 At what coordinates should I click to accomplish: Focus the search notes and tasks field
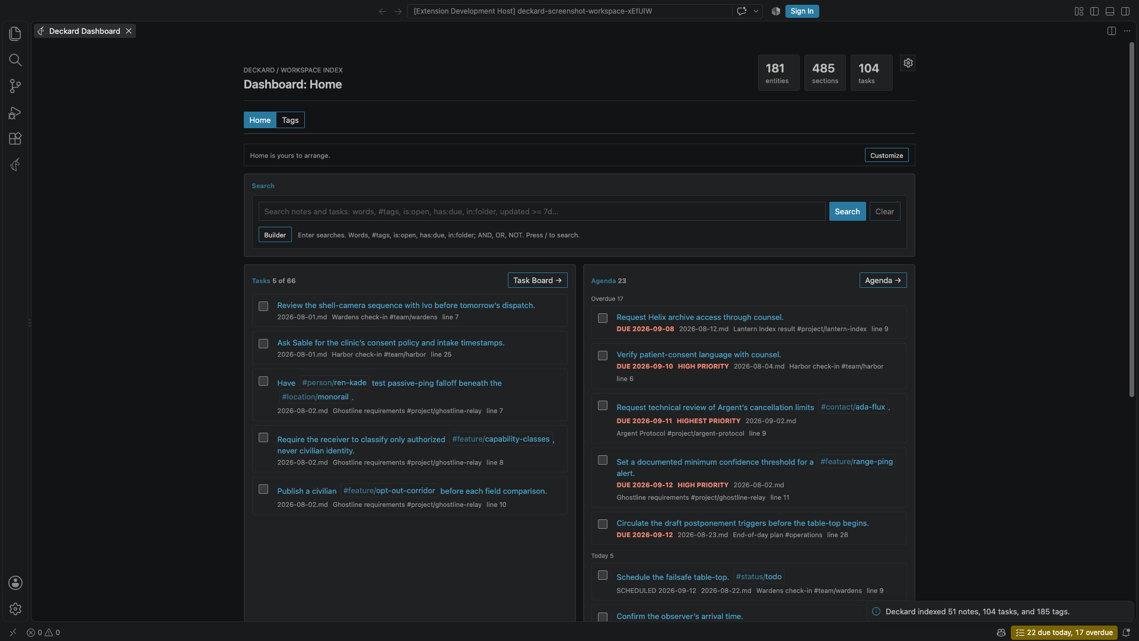pos(542,211)
